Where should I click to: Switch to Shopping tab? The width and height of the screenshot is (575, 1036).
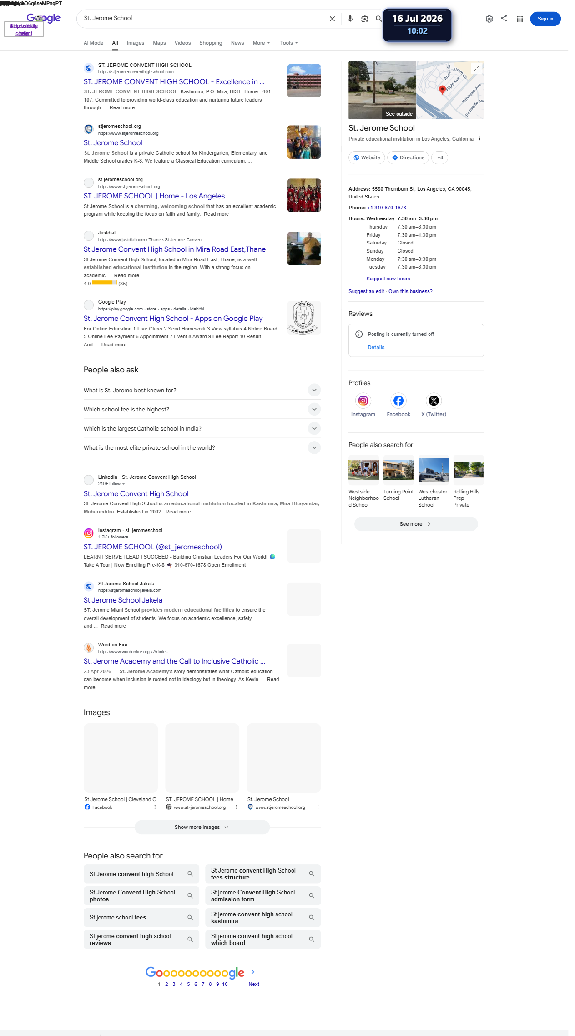click(x=211, y=43)
